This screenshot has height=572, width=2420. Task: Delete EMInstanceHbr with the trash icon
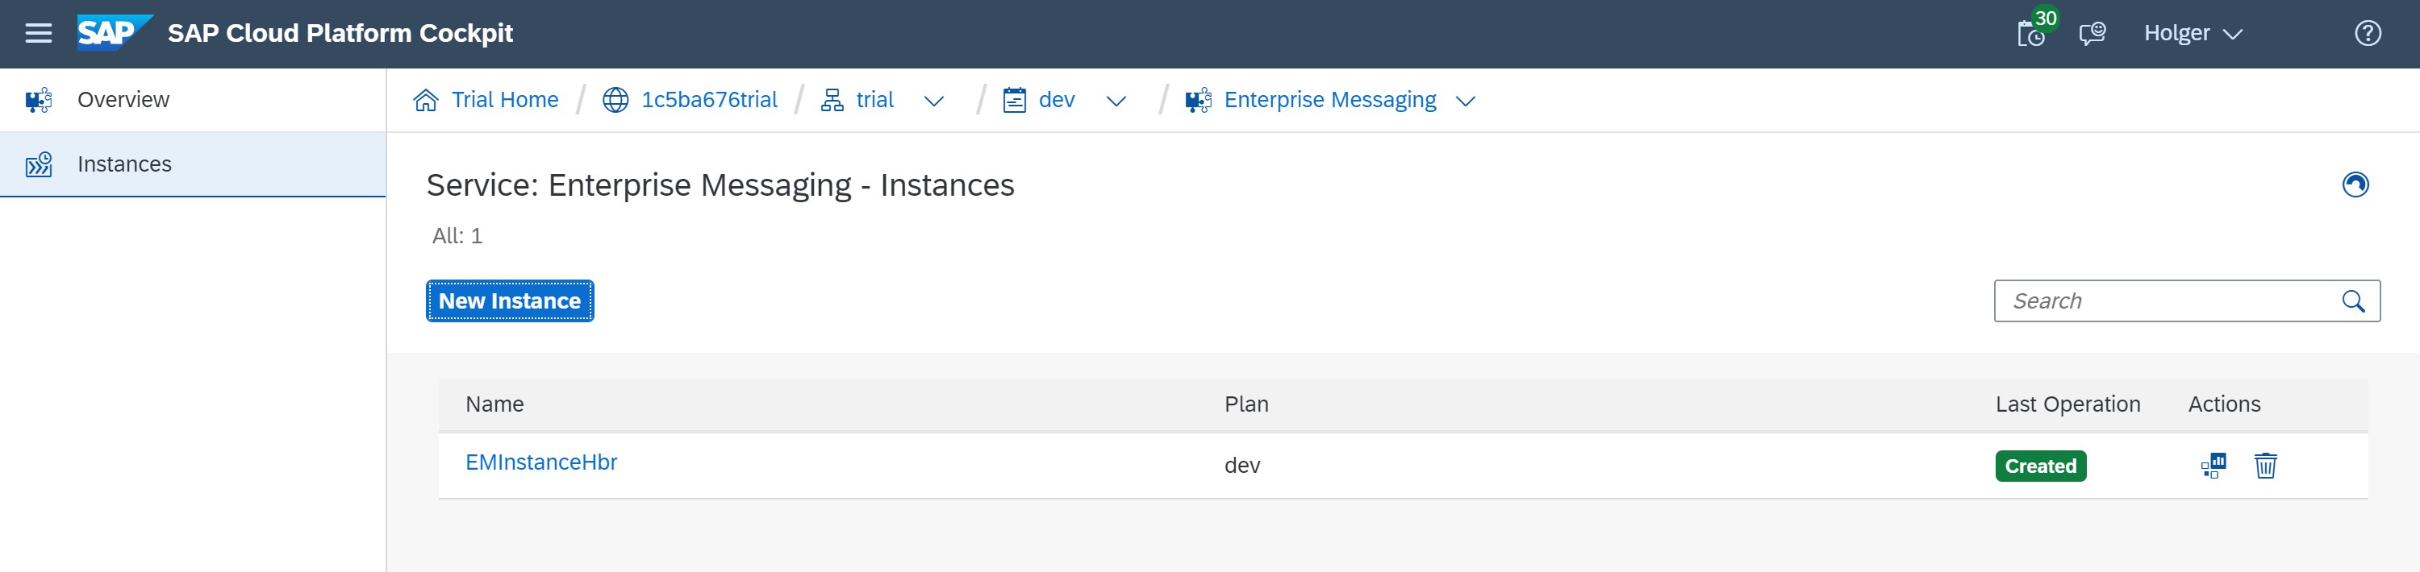tap(2265, 465)
